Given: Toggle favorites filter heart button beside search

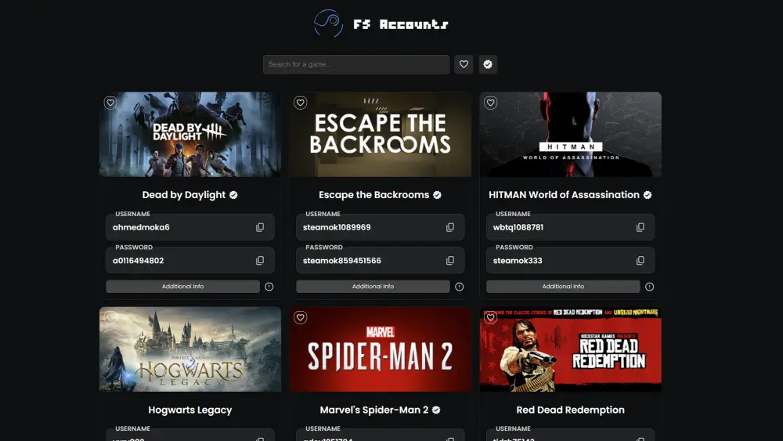Looking at the screenshot, I should click(x=464, y=64).
